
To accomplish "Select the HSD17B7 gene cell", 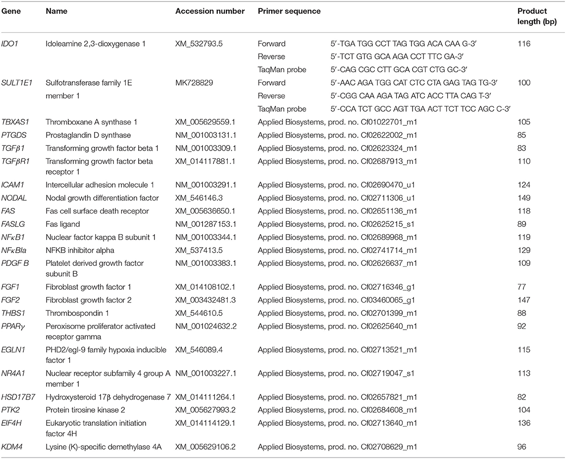I will 18,397.
